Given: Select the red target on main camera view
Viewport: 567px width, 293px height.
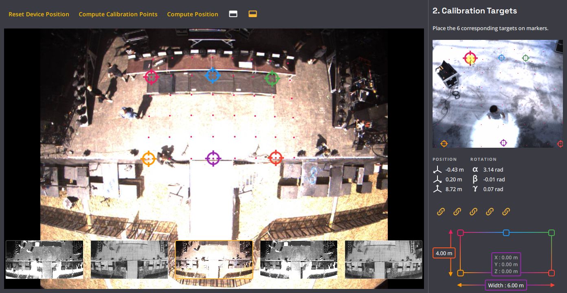Looking at the screenshot, I should [x=276, y=157].
